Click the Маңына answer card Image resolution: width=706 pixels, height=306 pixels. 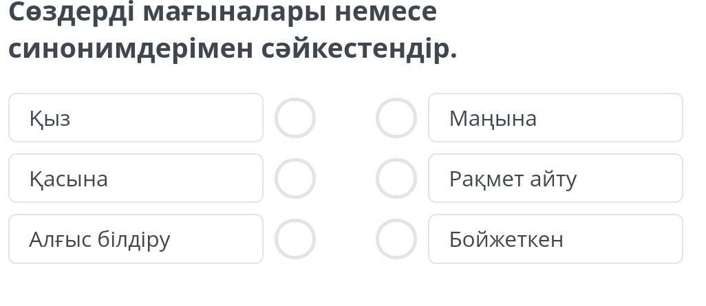click(x=555, y=118)
